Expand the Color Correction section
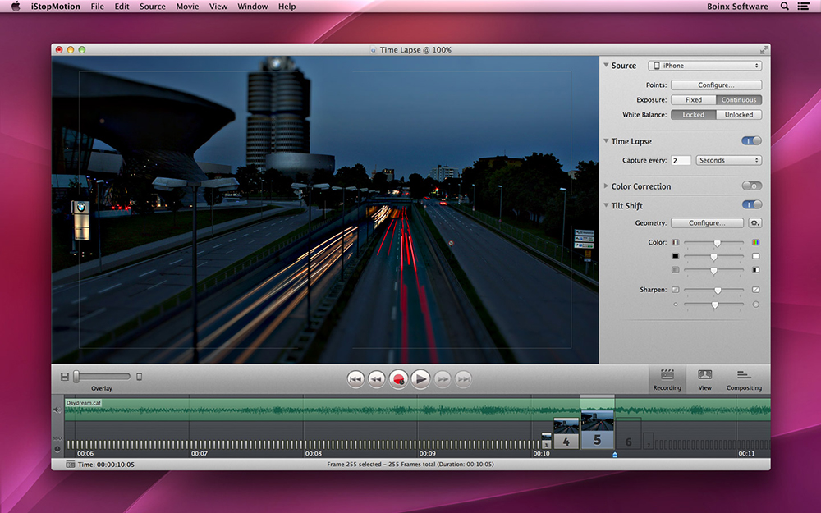This screenshot has width=821, height=513. [606, 186]
